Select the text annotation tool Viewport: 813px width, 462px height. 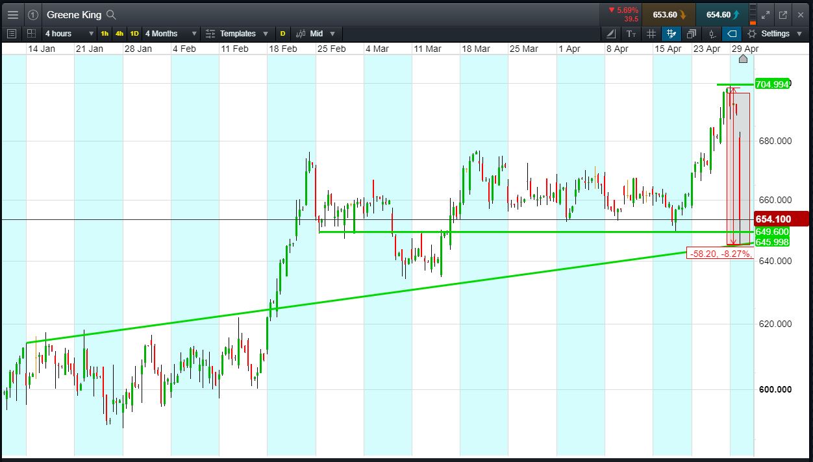pos(631,34)
